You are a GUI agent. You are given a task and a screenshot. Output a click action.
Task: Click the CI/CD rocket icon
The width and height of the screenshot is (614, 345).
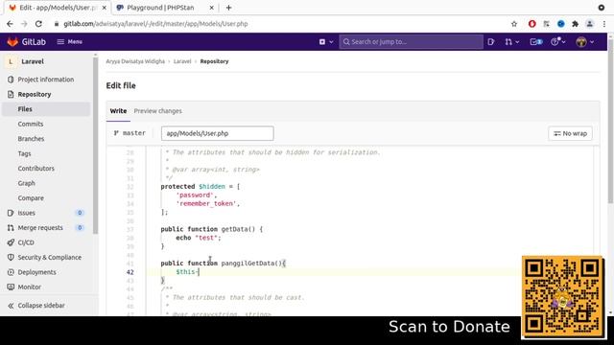tap(11, 242)
